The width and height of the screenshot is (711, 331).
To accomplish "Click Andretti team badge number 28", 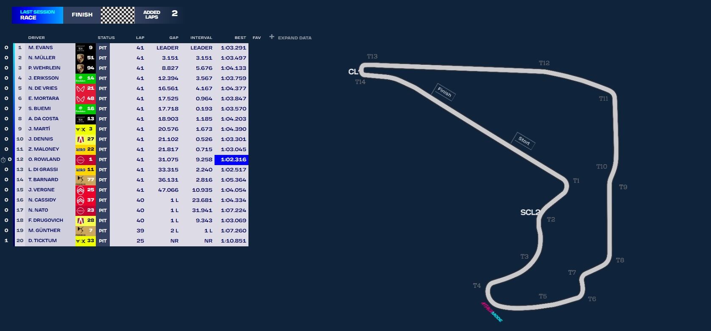I will tap(85, 221).
